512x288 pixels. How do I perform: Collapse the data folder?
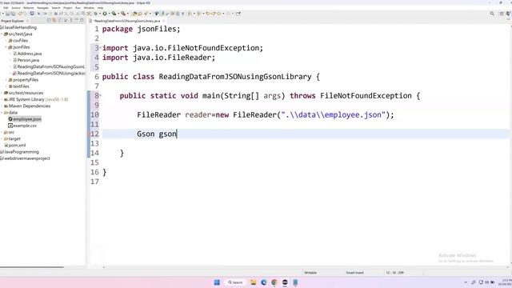point(2,112)
